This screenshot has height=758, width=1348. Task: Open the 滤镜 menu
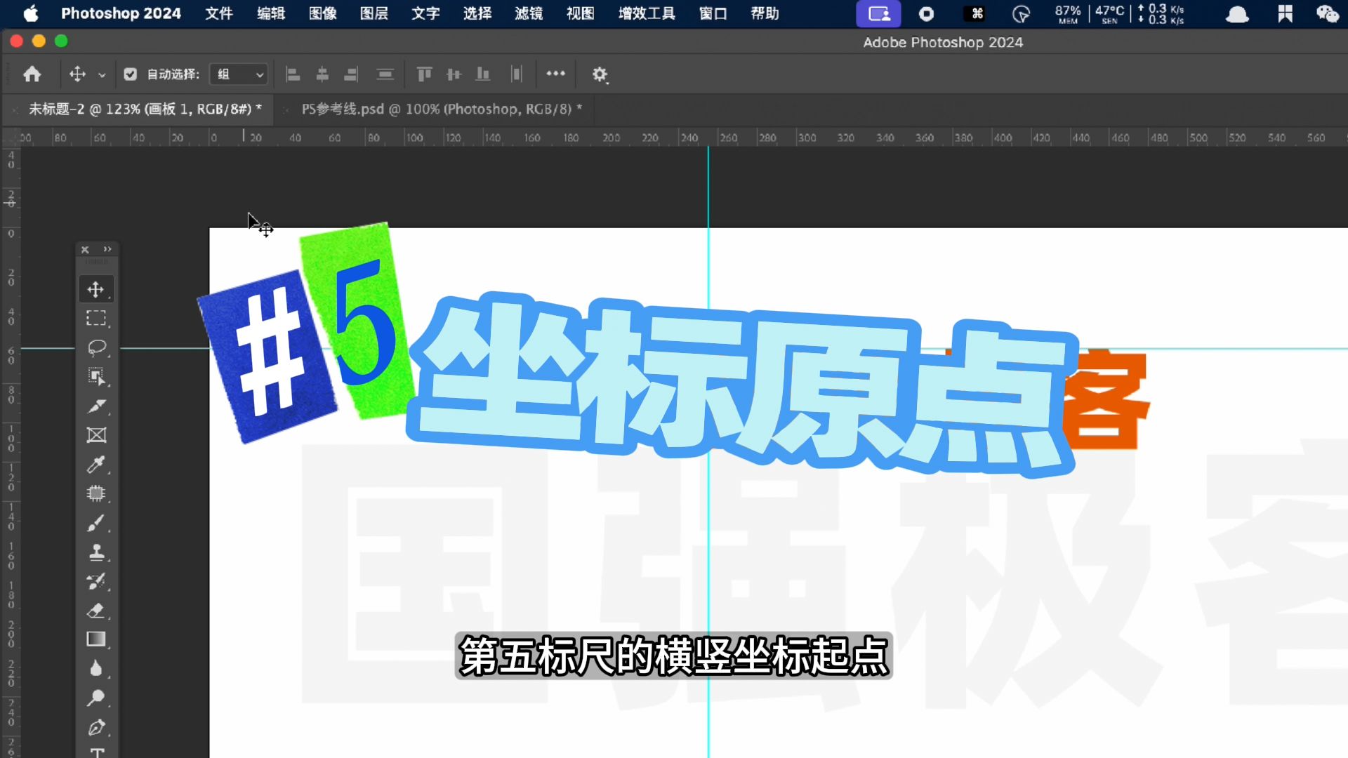(x=529, y=13)
